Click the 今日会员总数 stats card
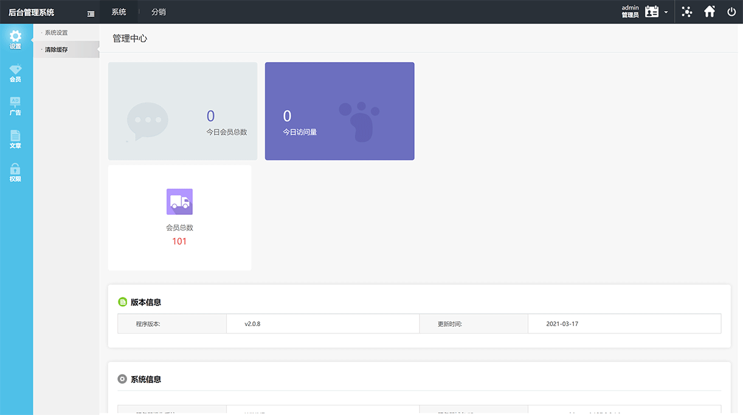This screenshot has height=415, width=743. [x=182, y=111]
